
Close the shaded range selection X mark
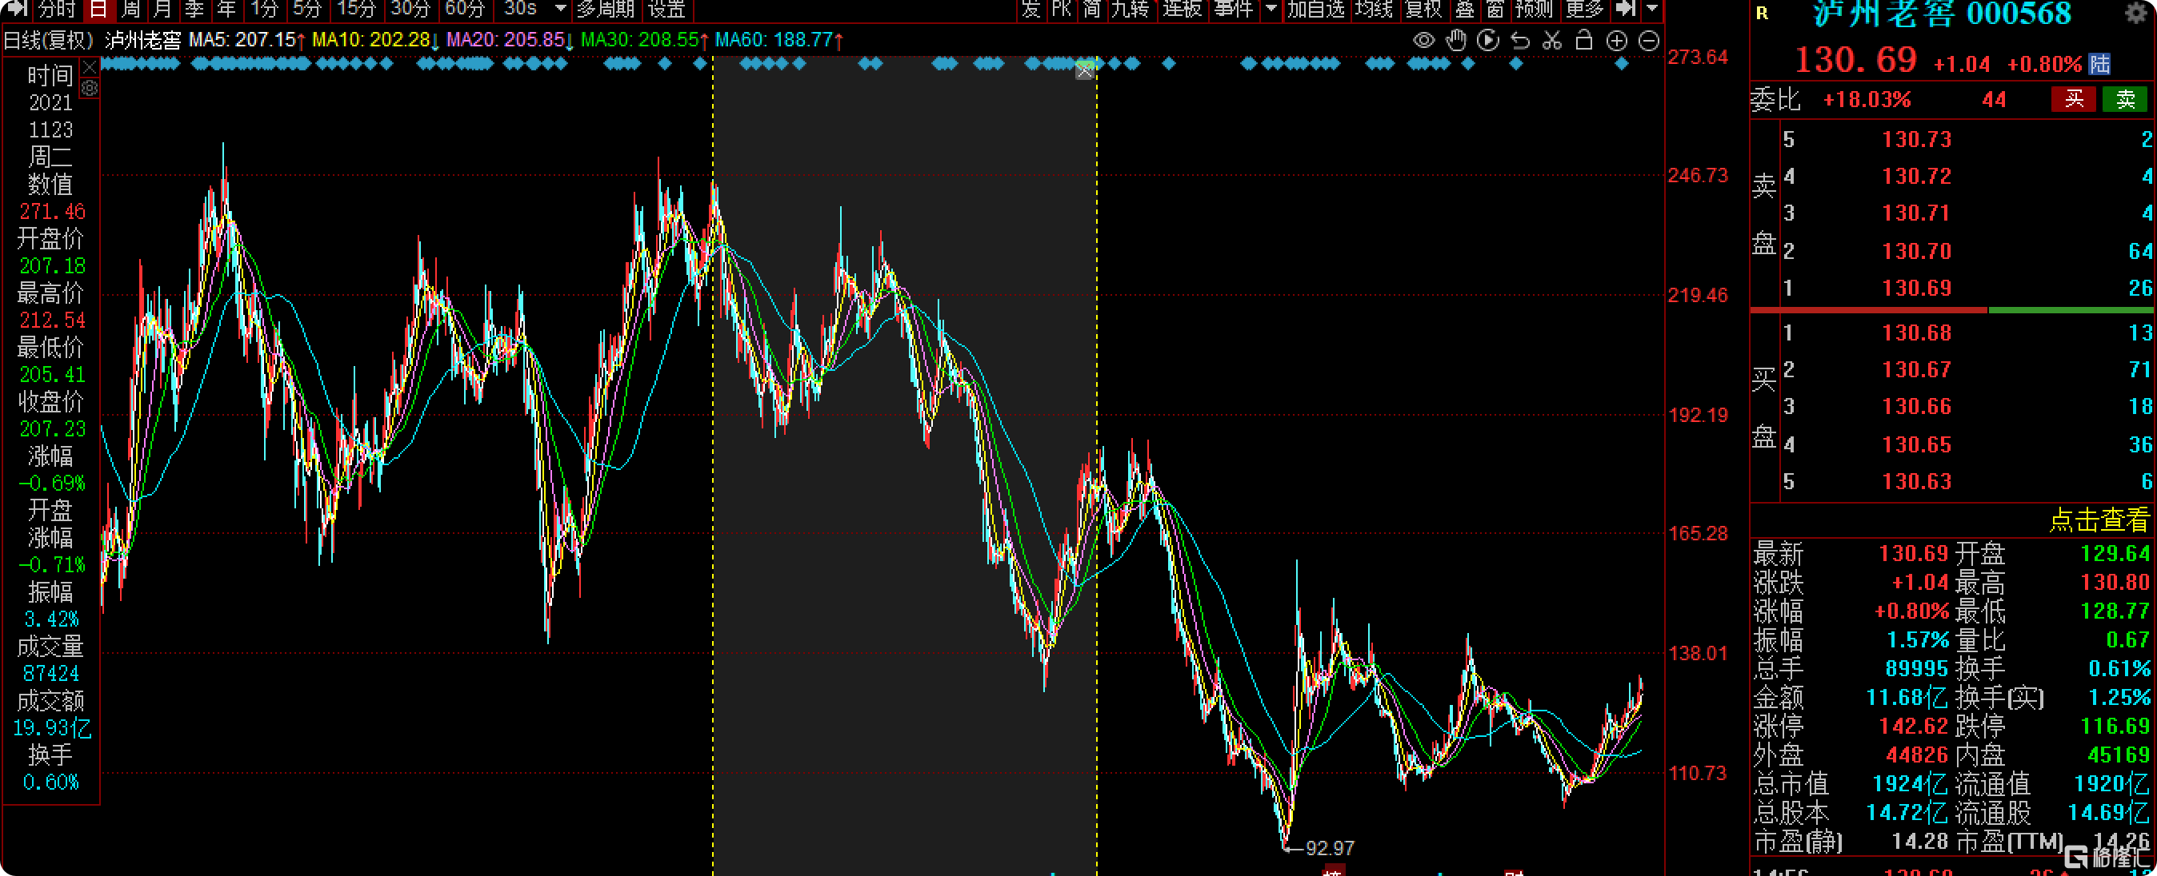(x=1084, y=71)
